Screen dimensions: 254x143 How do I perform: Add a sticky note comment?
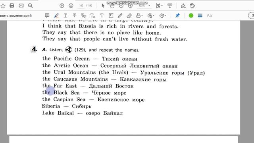coord(47,15)
